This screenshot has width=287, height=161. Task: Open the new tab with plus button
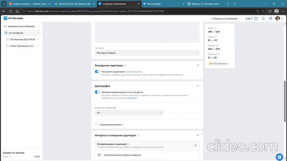point(235,4)
